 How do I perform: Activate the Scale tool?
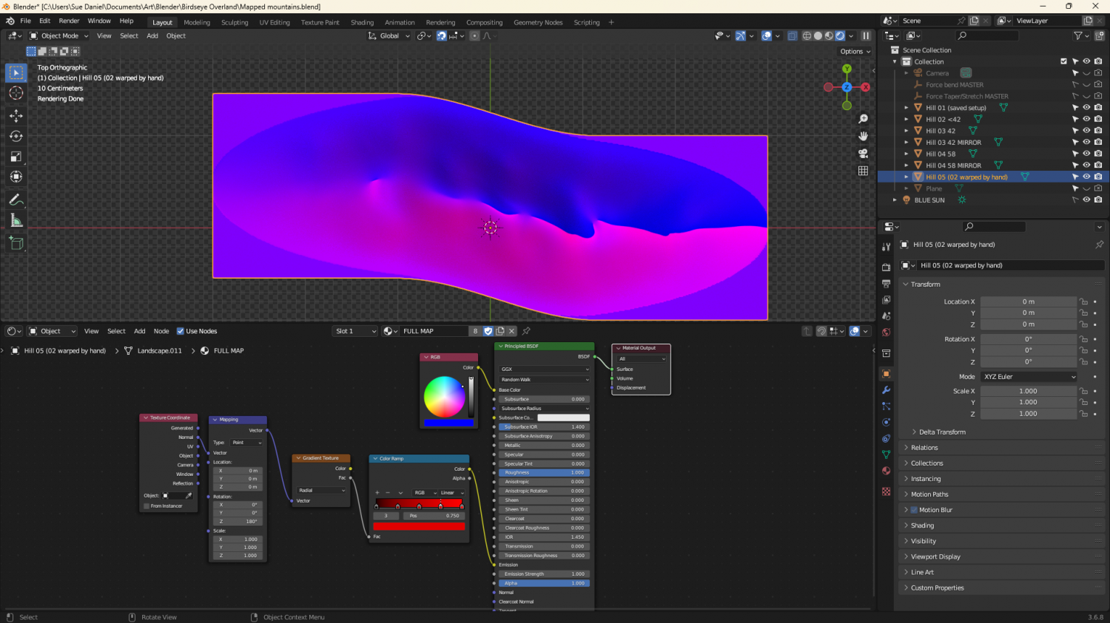coord(16,157)
